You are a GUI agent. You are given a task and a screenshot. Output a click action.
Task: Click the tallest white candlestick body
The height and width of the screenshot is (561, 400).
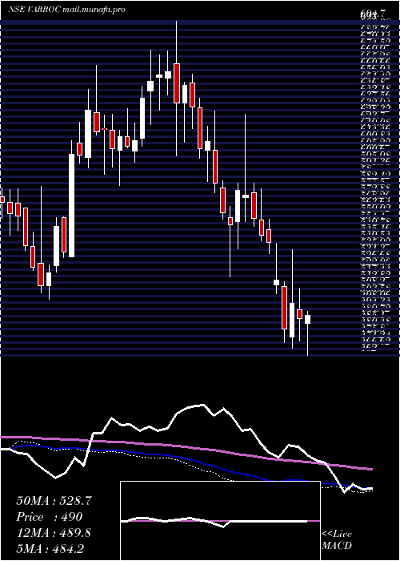(72, 205)
